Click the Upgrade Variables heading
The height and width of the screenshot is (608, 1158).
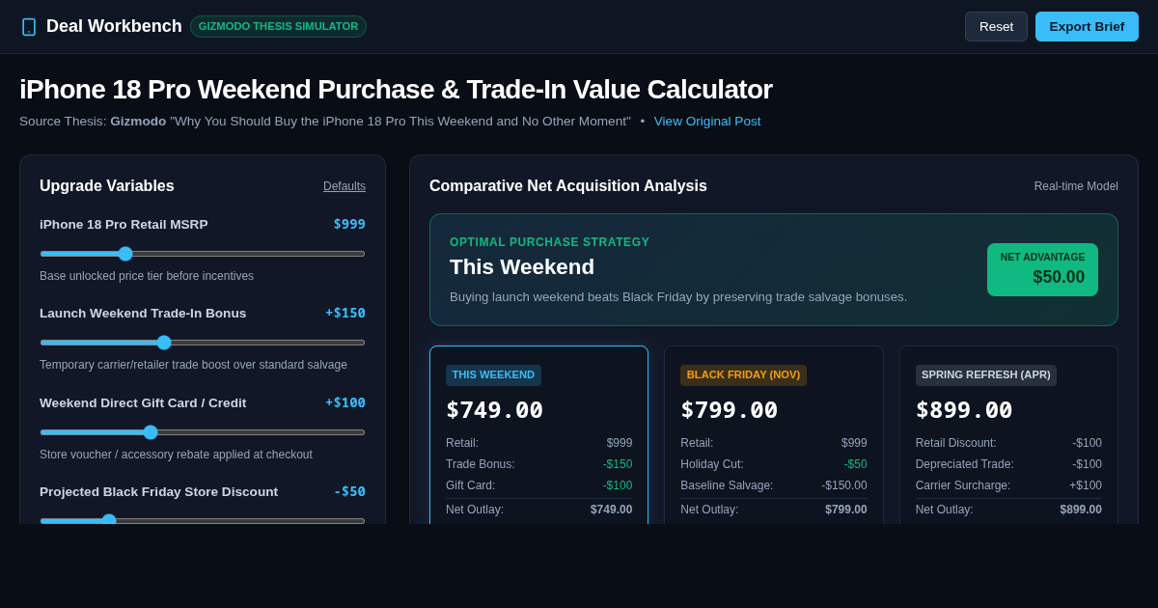coord(107,186)
